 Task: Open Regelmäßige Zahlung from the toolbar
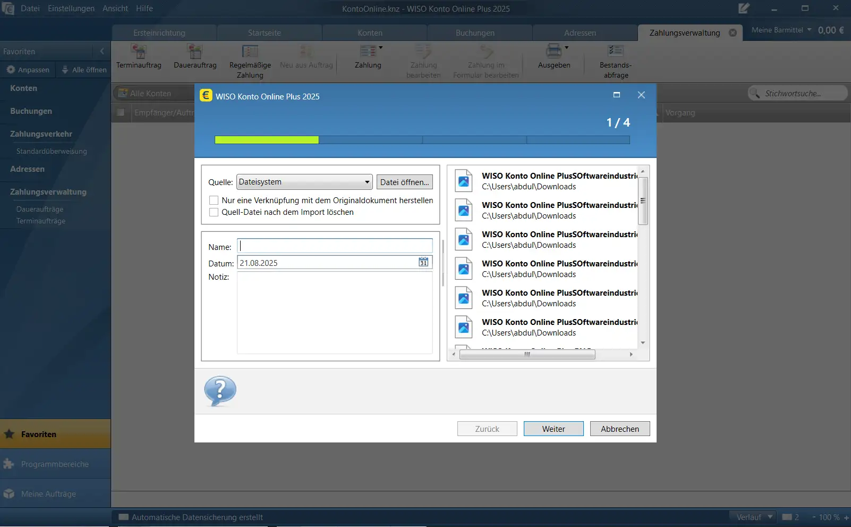click(250, 52)
